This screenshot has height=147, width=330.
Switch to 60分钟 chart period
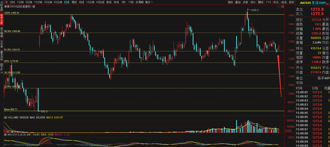coord(58,2)
